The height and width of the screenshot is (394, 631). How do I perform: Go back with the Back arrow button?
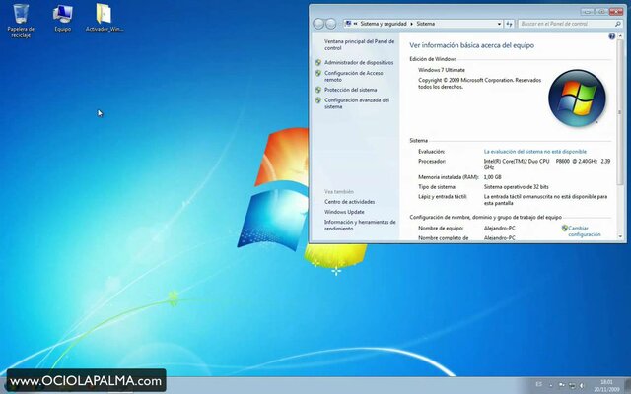[318, 24]
